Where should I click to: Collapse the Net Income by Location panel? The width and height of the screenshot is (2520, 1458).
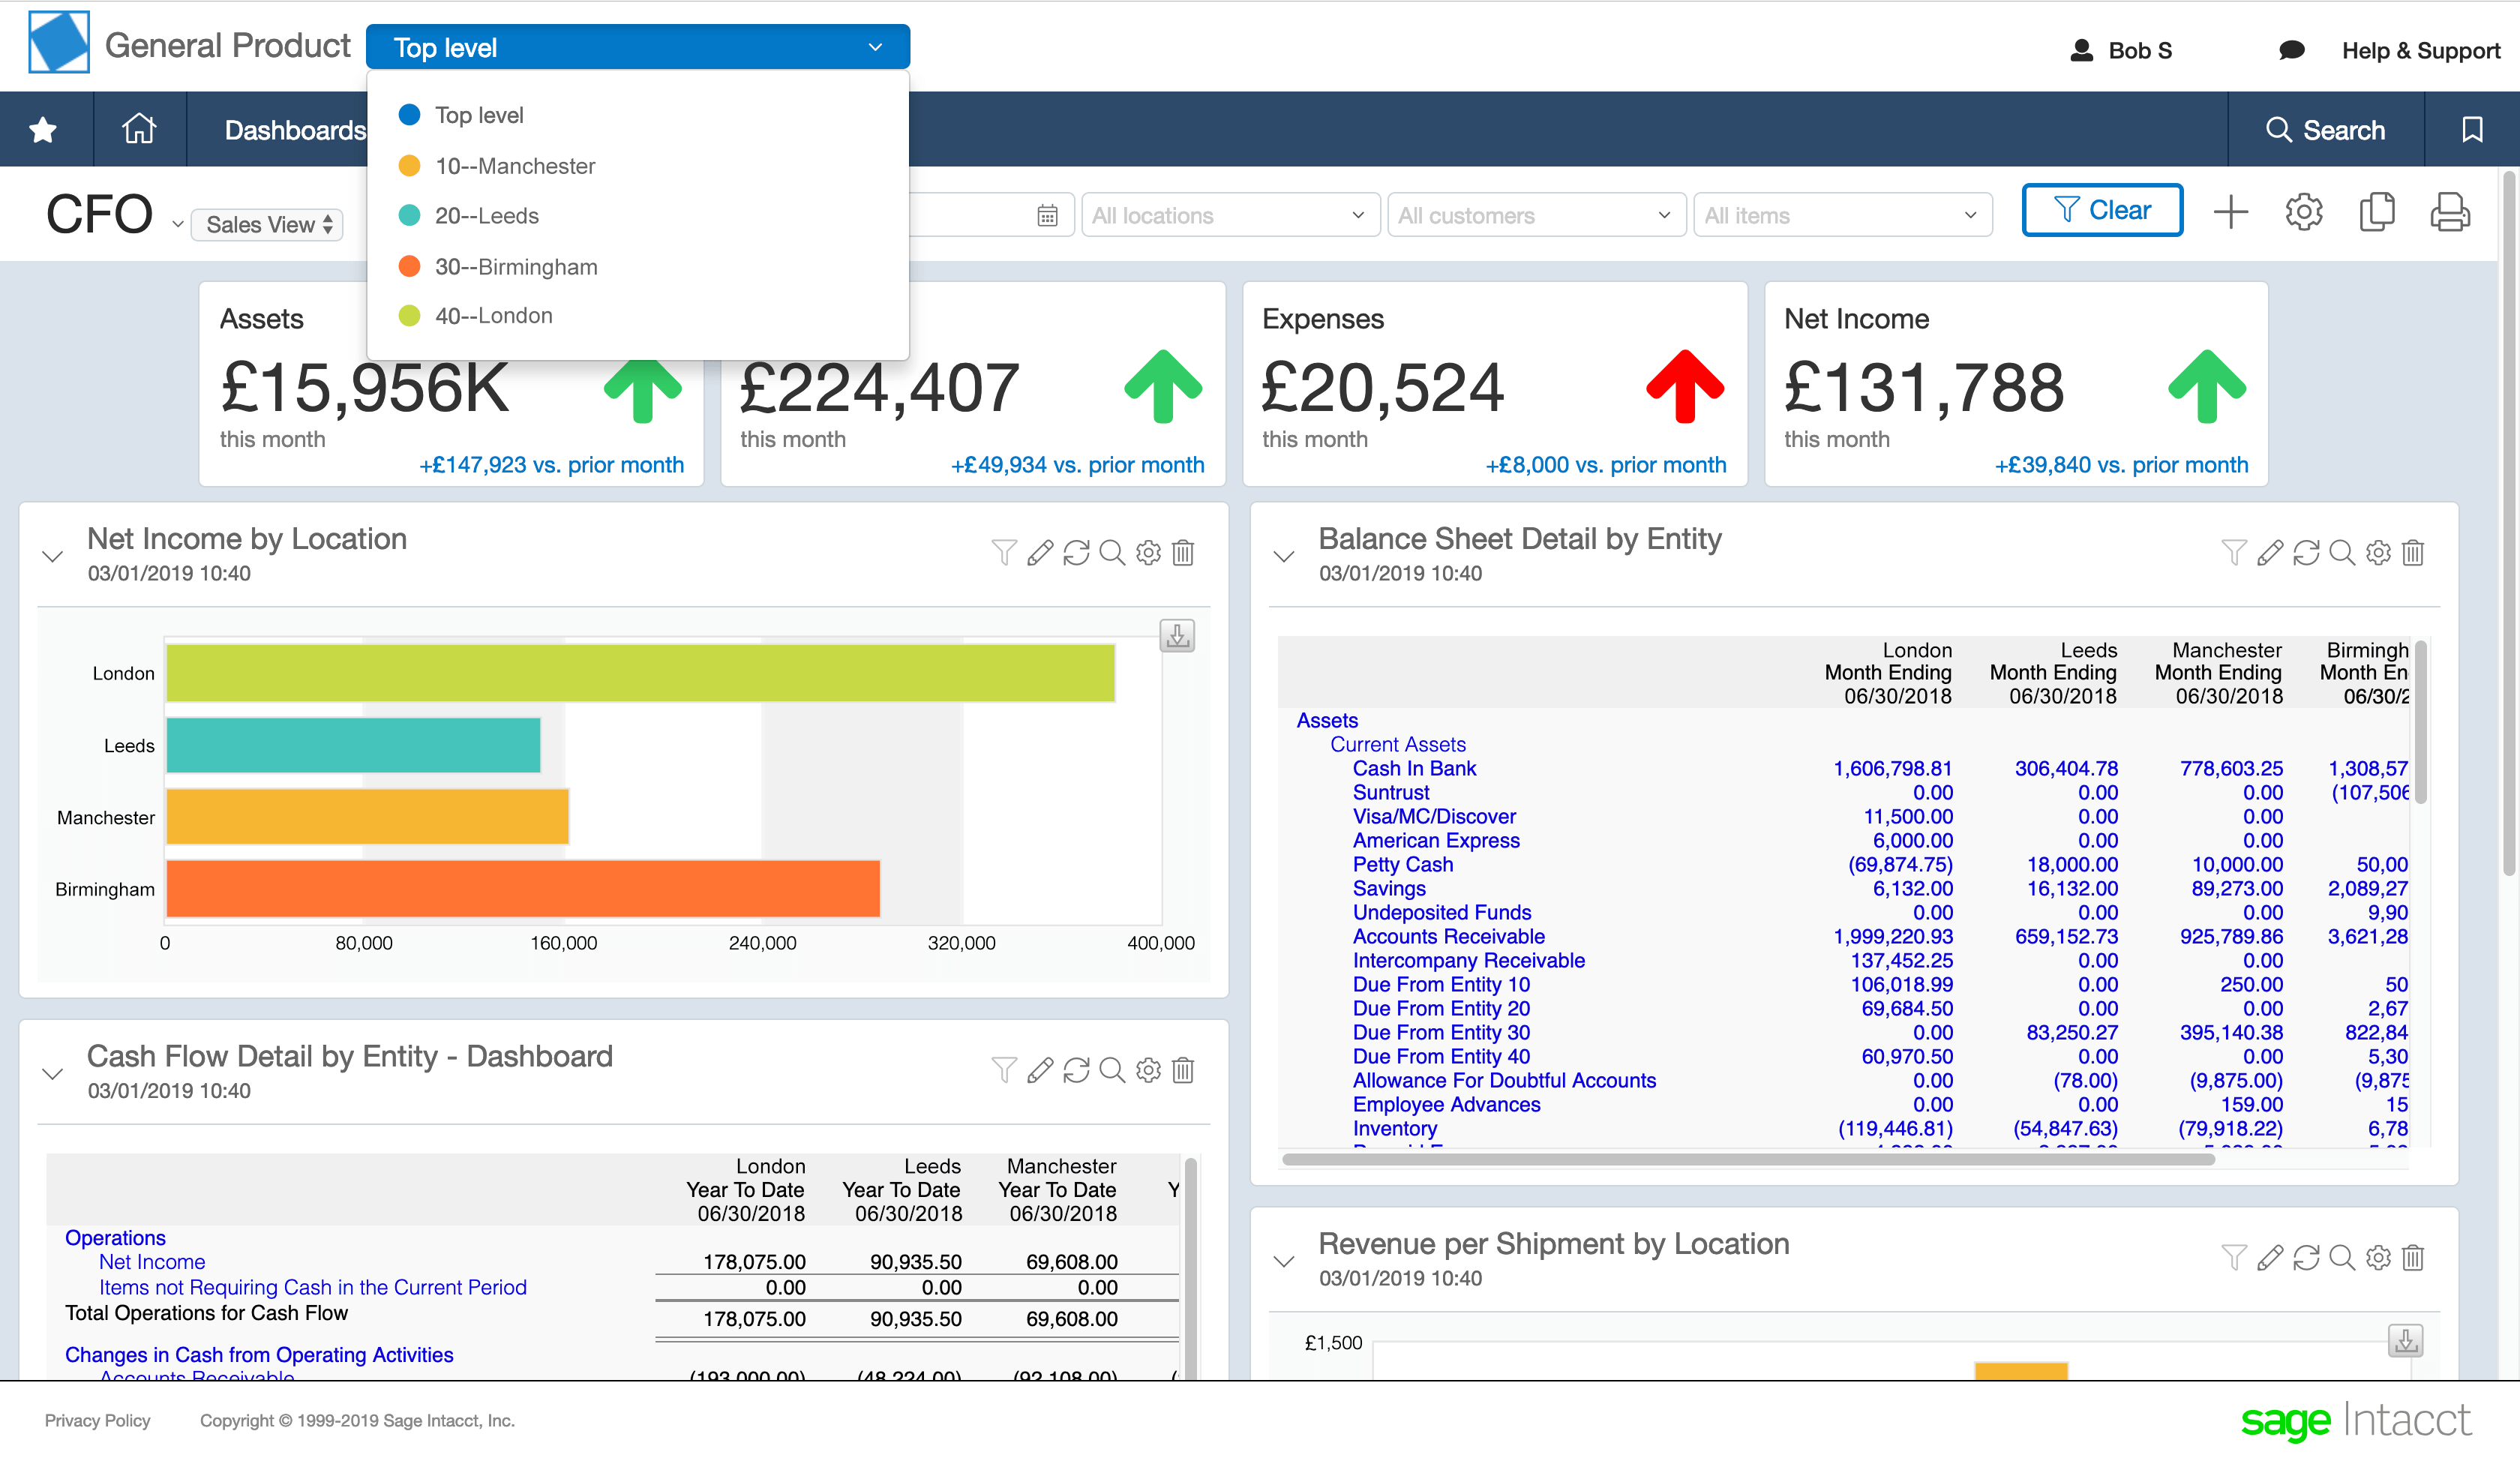pyautogui.click(x=53, y=556)
